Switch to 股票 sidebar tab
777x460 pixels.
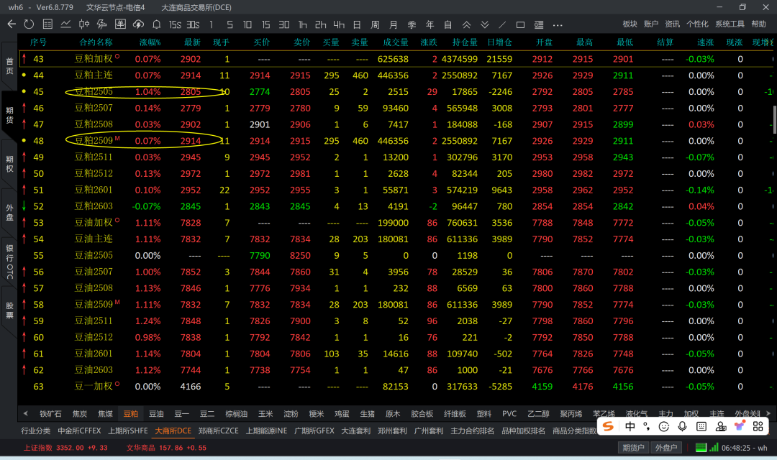click(9, 310)
